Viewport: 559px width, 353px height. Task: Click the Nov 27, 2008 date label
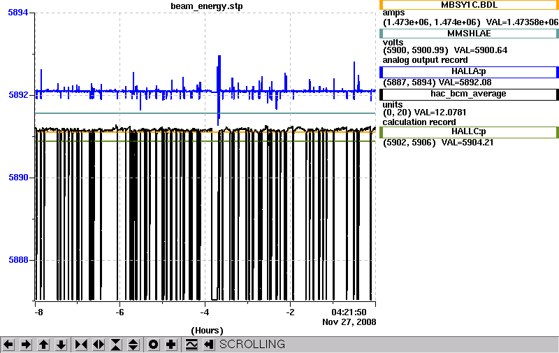[x=349, y=322]
